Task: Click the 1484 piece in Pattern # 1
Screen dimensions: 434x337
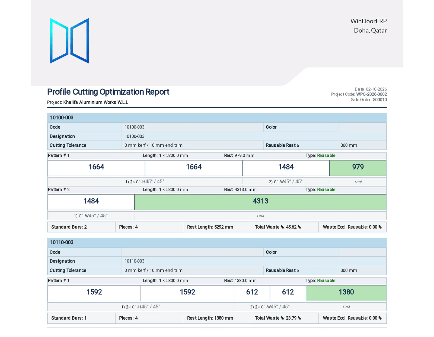Action: (x=286, y=168)
